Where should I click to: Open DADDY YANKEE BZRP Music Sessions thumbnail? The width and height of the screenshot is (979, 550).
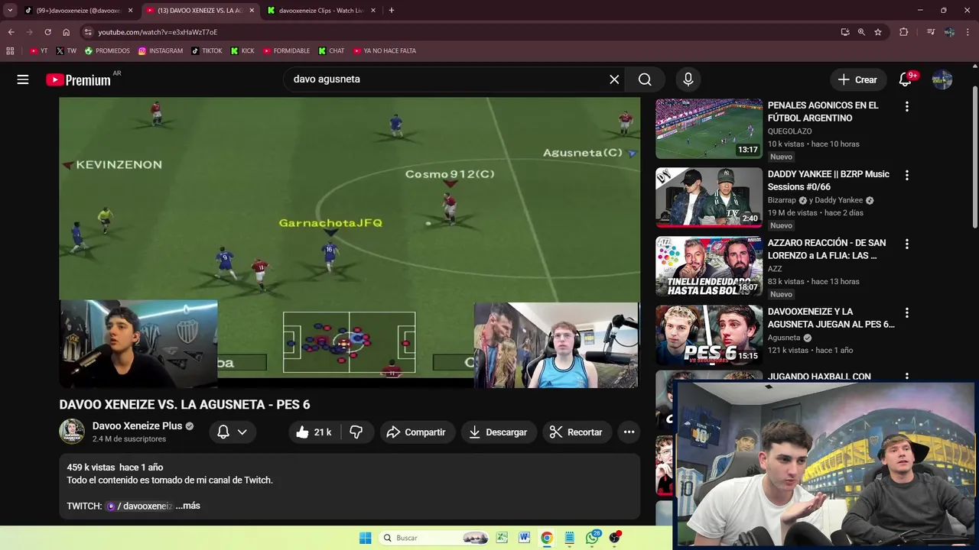tap(709, 197)
